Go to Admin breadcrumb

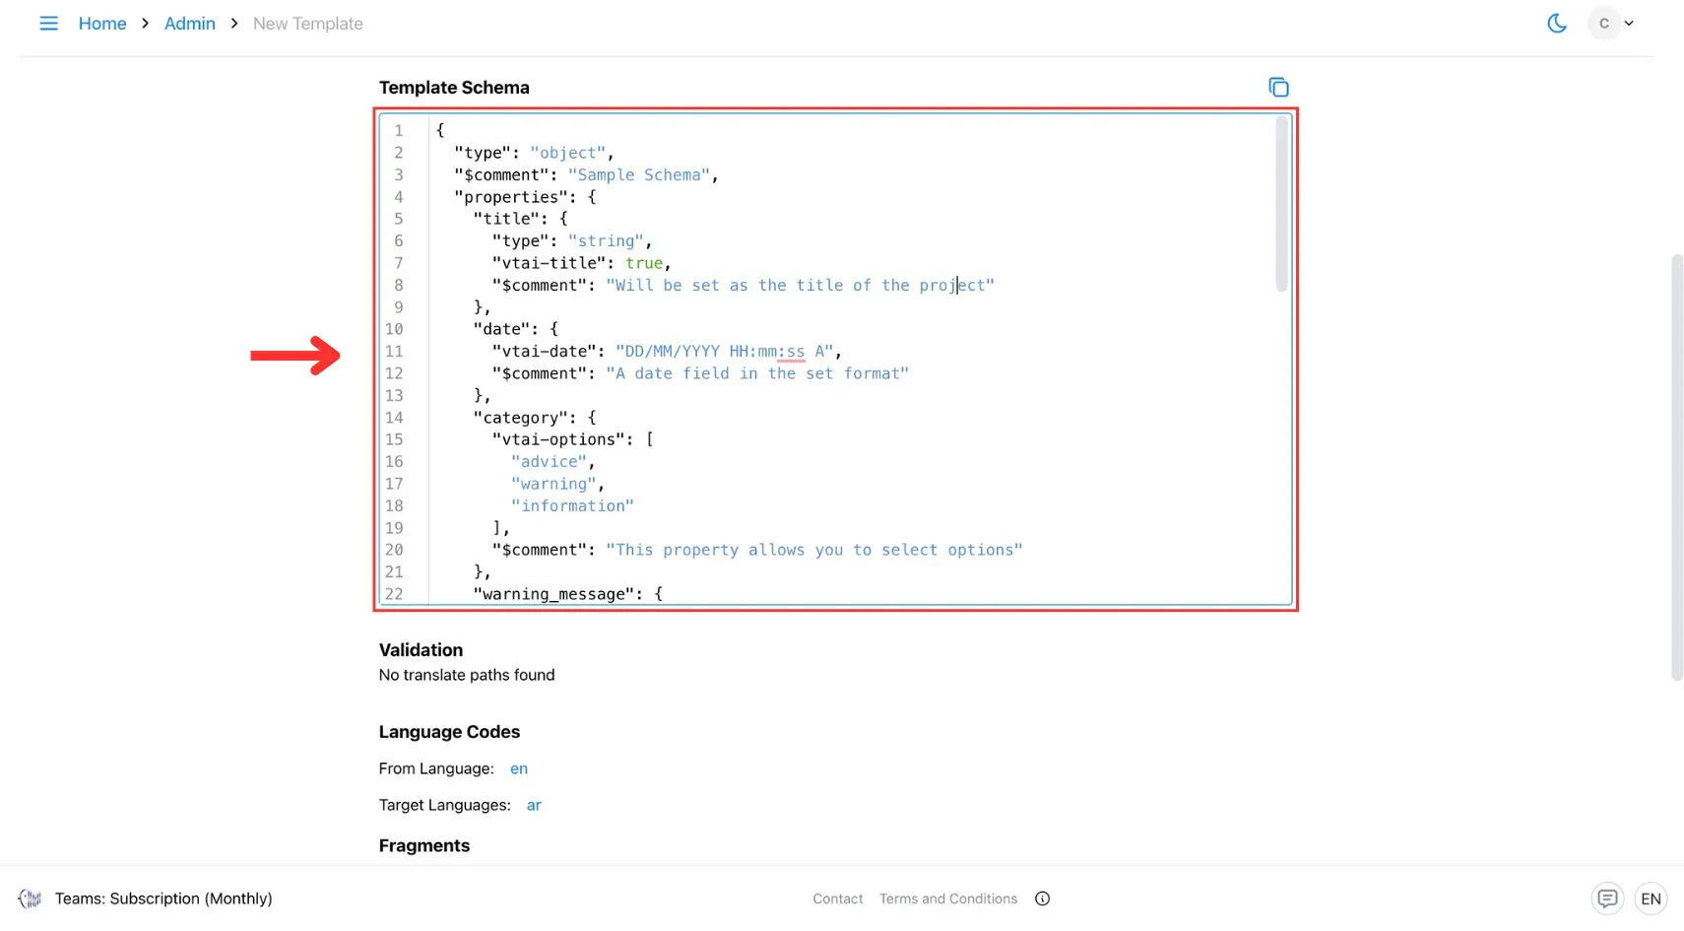[x=189, y=24]
